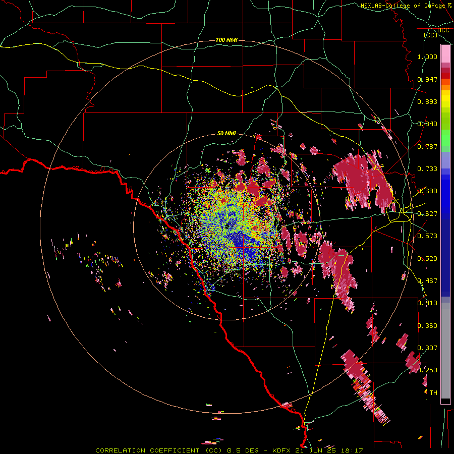
Task: Click the Correlation Coefficient (CC) caption text
Action: point(159,450)
